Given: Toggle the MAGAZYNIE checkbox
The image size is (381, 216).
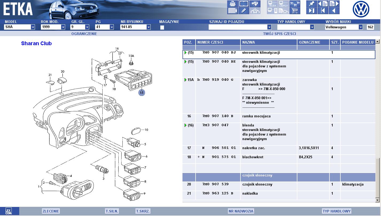Looking at the screenshot, I should coord(162,27).
